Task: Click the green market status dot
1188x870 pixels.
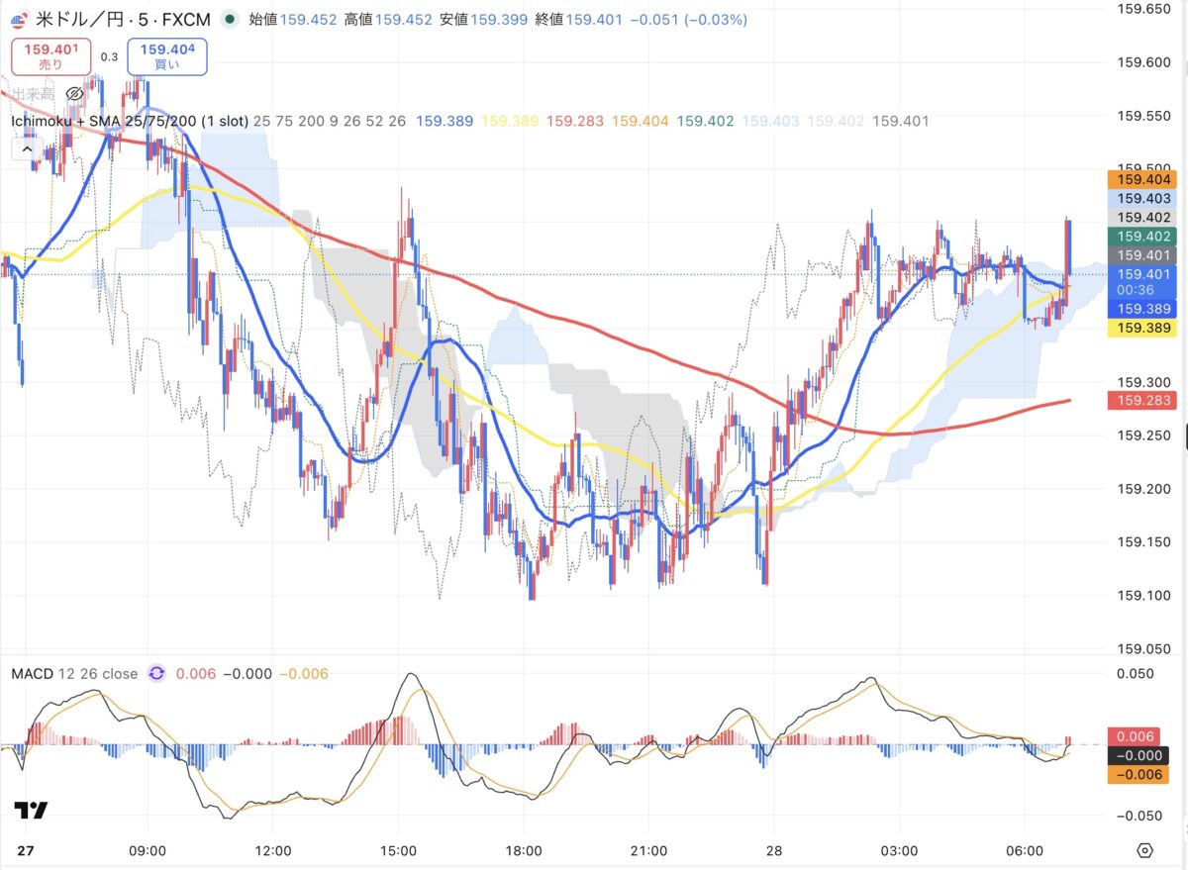Action: (230, 19)
